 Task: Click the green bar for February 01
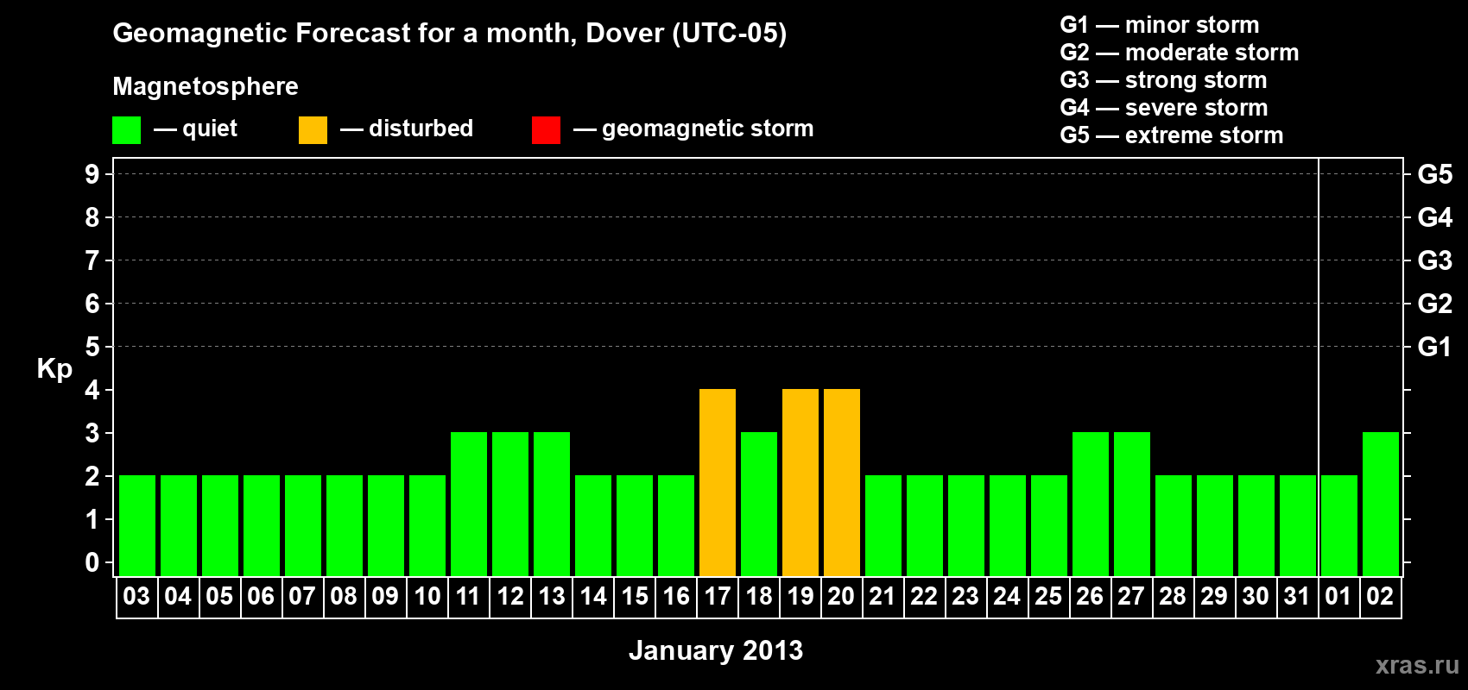point(1339,525)
